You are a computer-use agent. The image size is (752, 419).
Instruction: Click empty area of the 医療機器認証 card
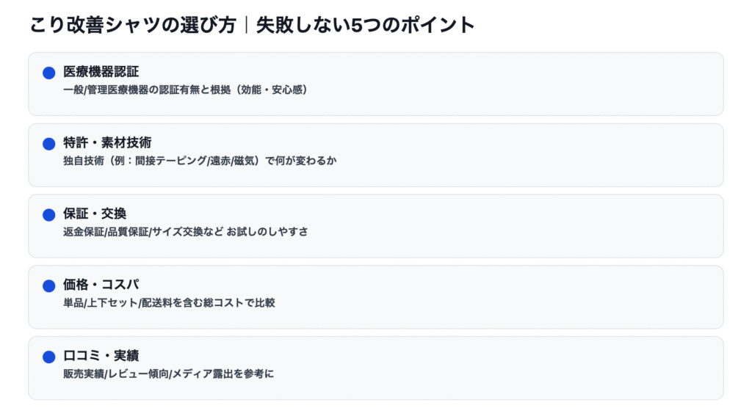[x=514, y=84]
